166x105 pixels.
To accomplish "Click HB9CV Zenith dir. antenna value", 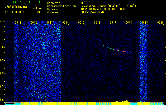I will tap(94, 12).
